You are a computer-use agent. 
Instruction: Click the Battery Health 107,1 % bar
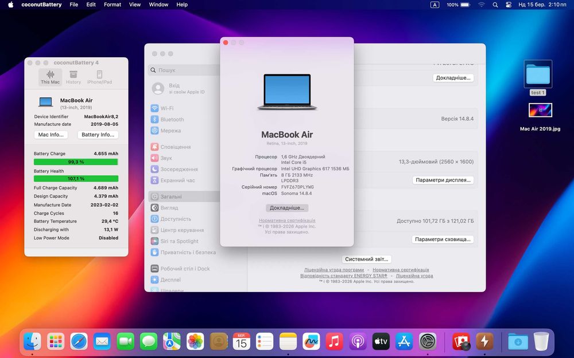[x=76, y=179]
